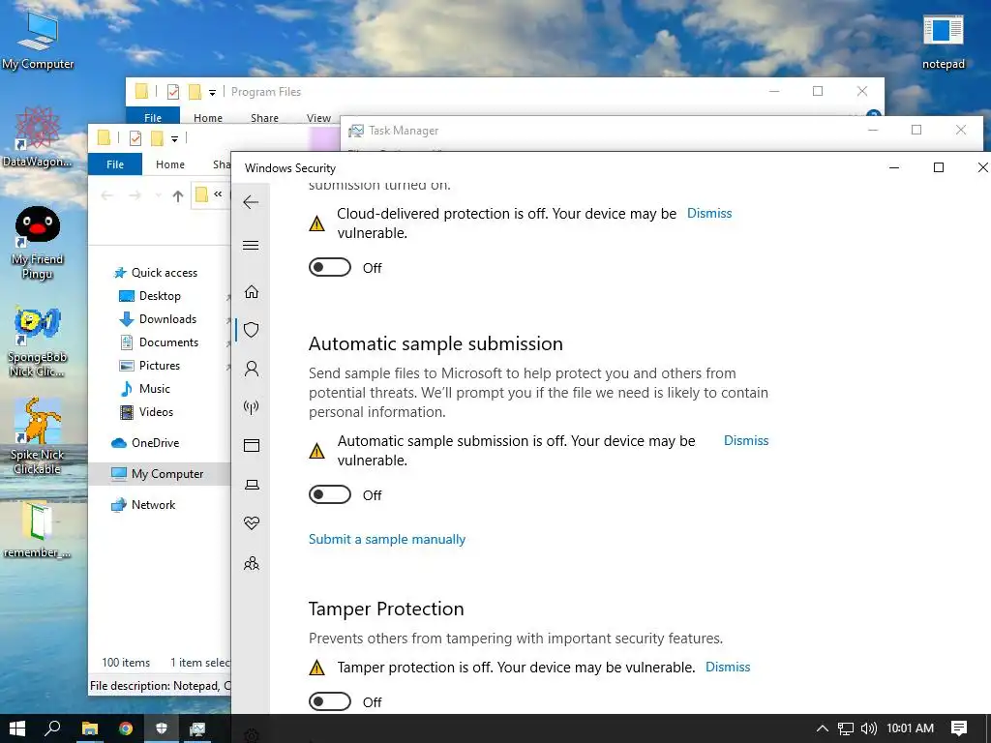Open Device security laptop icon
The height and width of the screenshot is (743, 991).
click(252, 485)
